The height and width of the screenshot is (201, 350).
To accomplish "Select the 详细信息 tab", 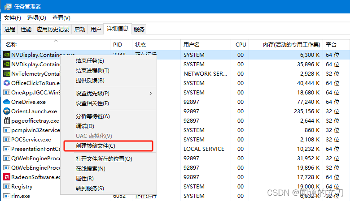I will (x=118, y=29).
